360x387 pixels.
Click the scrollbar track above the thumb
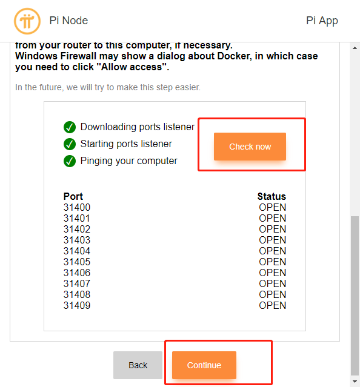(x=355, y=133)
